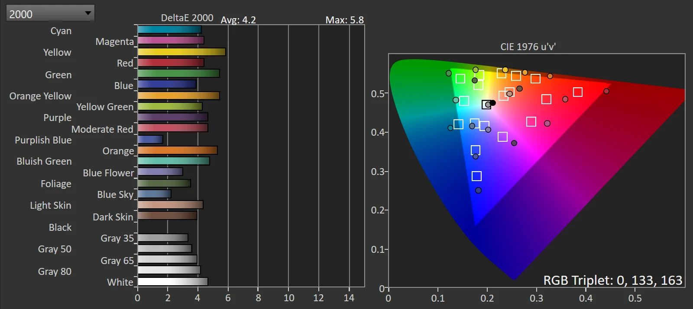The image size is (693, 309).
Task: Click the Foliage DeltaE bar
Action: tap(164, 183)
